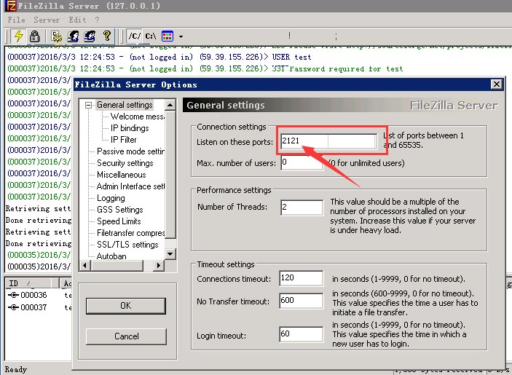
Task: Open server settings toolbar icon
Action: [56, 36]
